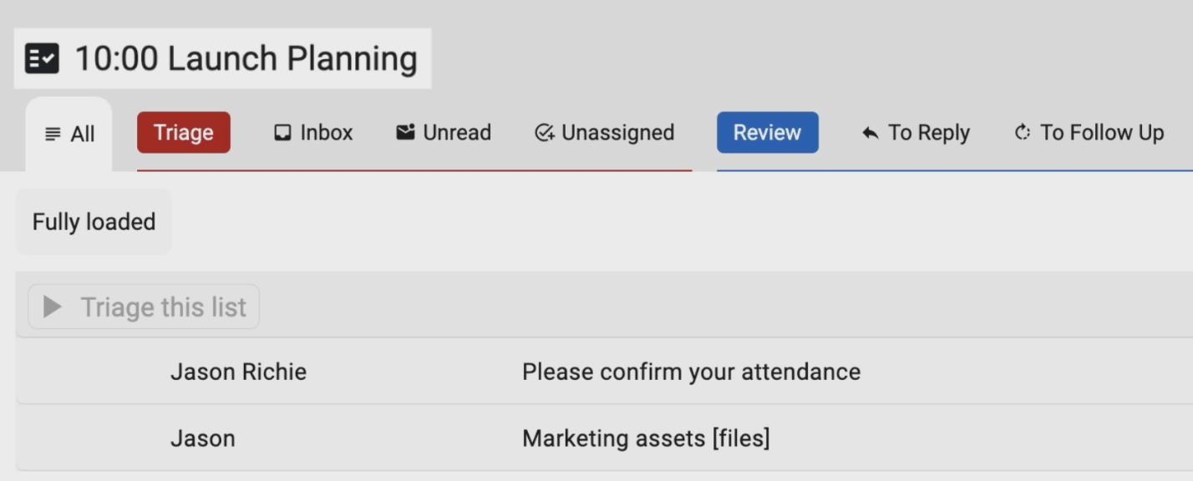Open the blue Review tab
This screenshot has height=481, width=1193.
pos(767,133)
